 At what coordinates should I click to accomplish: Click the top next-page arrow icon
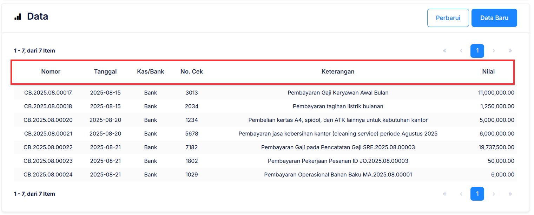click(494, 51)
